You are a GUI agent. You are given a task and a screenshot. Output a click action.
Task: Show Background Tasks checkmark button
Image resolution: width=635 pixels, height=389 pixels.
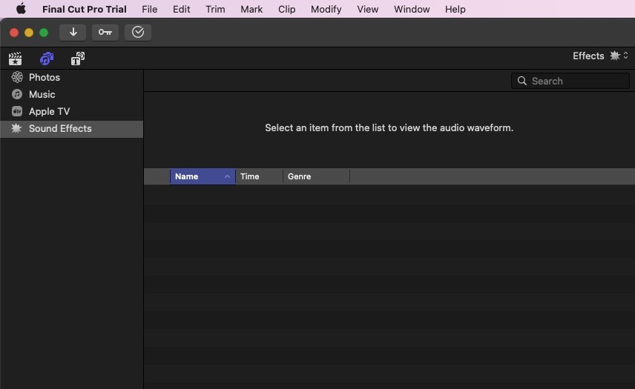tap(138, 33)
